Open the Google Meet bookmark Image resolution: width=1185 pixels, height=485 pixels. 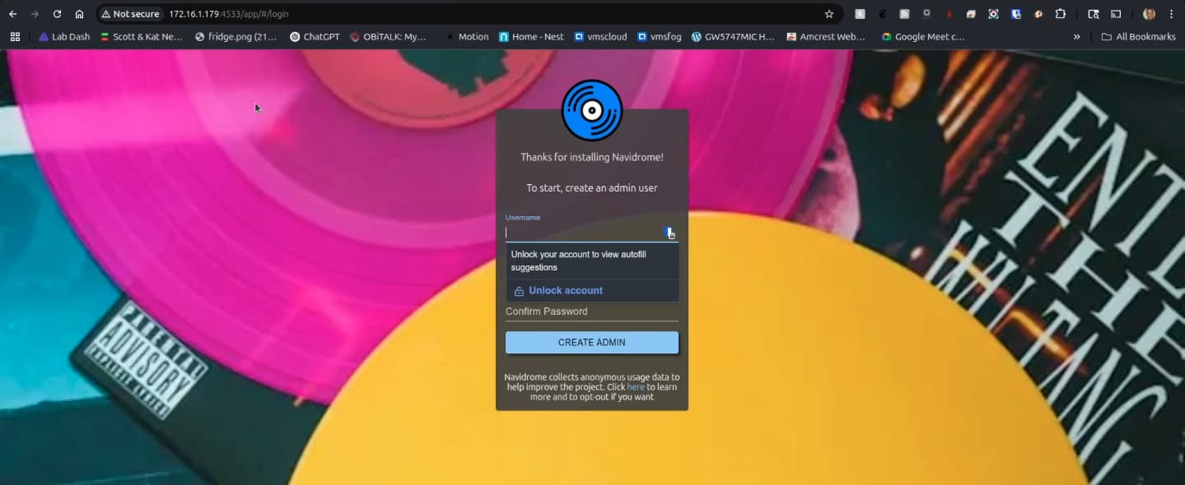click(922, 36)
